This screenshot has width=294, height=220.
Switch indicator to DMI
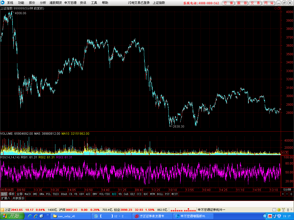[x=35, y=194]
